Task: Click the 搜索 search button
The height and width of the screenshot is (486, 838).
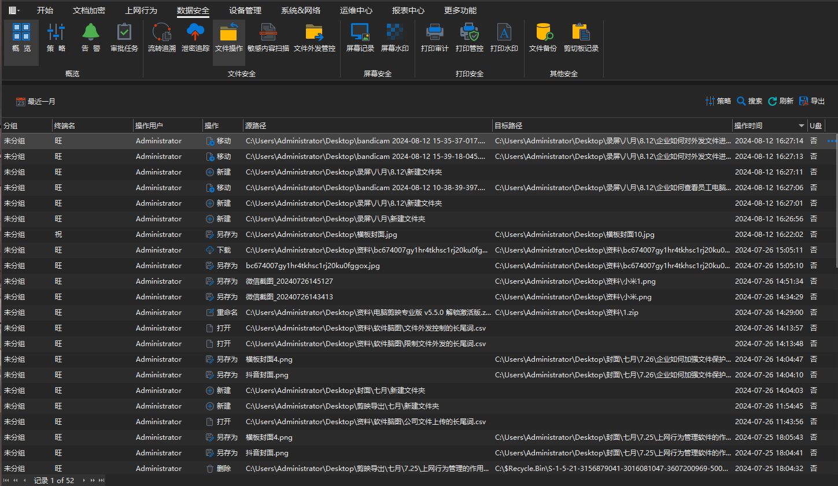Action: point(750,101)
